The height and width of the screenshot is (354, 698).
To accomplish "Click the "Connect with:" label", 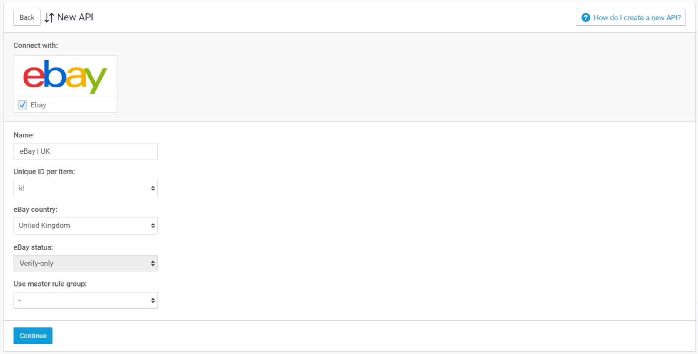I will pyautogui.click(x=35, y=45).
